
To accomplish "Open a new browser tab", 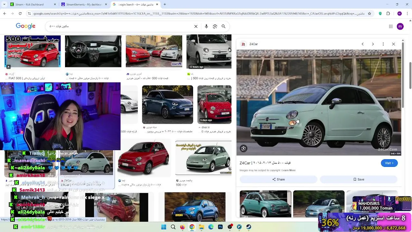I will [165, 5].
